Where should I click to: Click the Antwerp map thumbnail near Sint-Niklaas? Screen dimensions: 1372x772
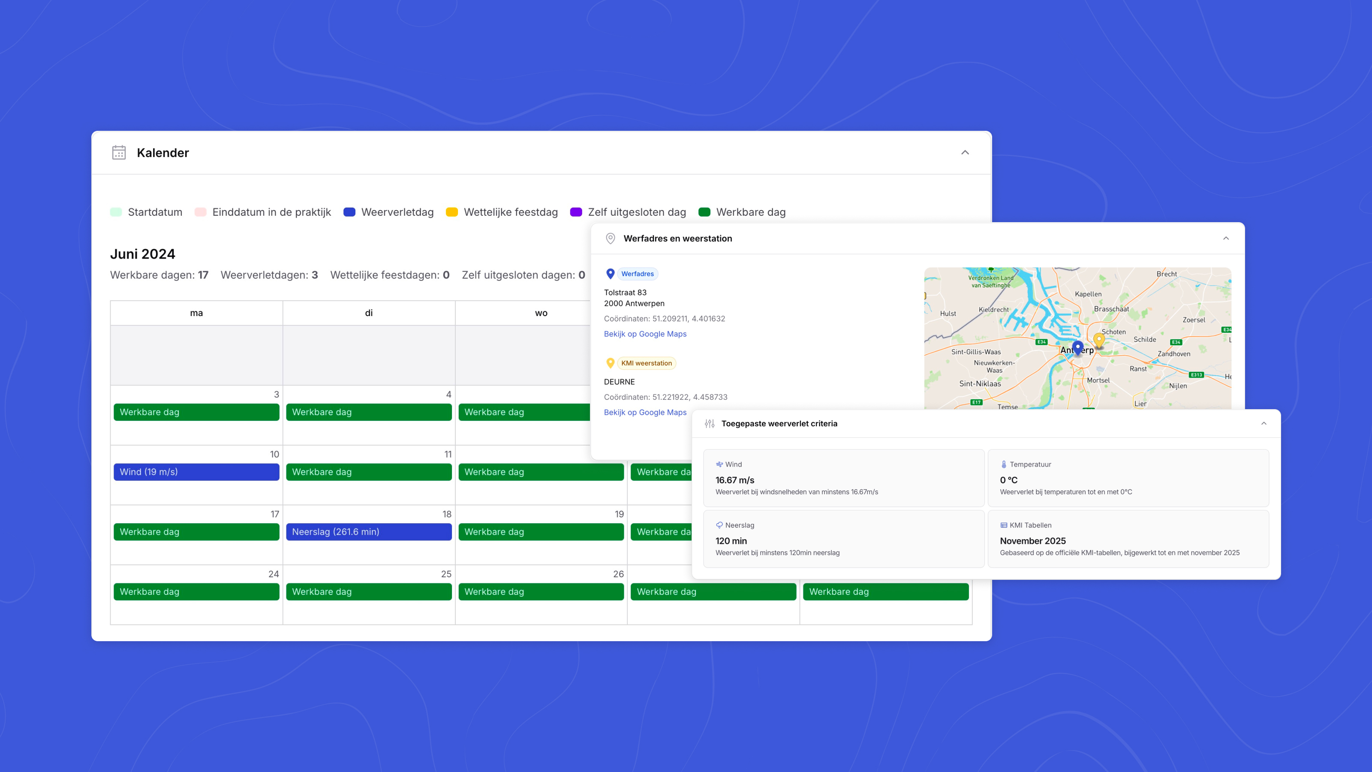click(x=1077, y=338)
